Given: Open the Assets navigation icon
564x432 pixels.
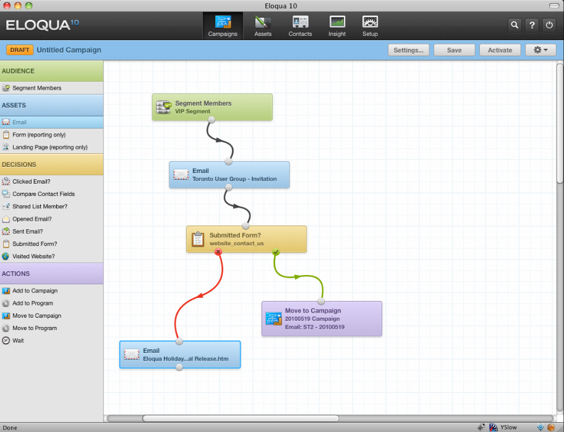Looking at the screenshot, I should click(x=262, y=25).
